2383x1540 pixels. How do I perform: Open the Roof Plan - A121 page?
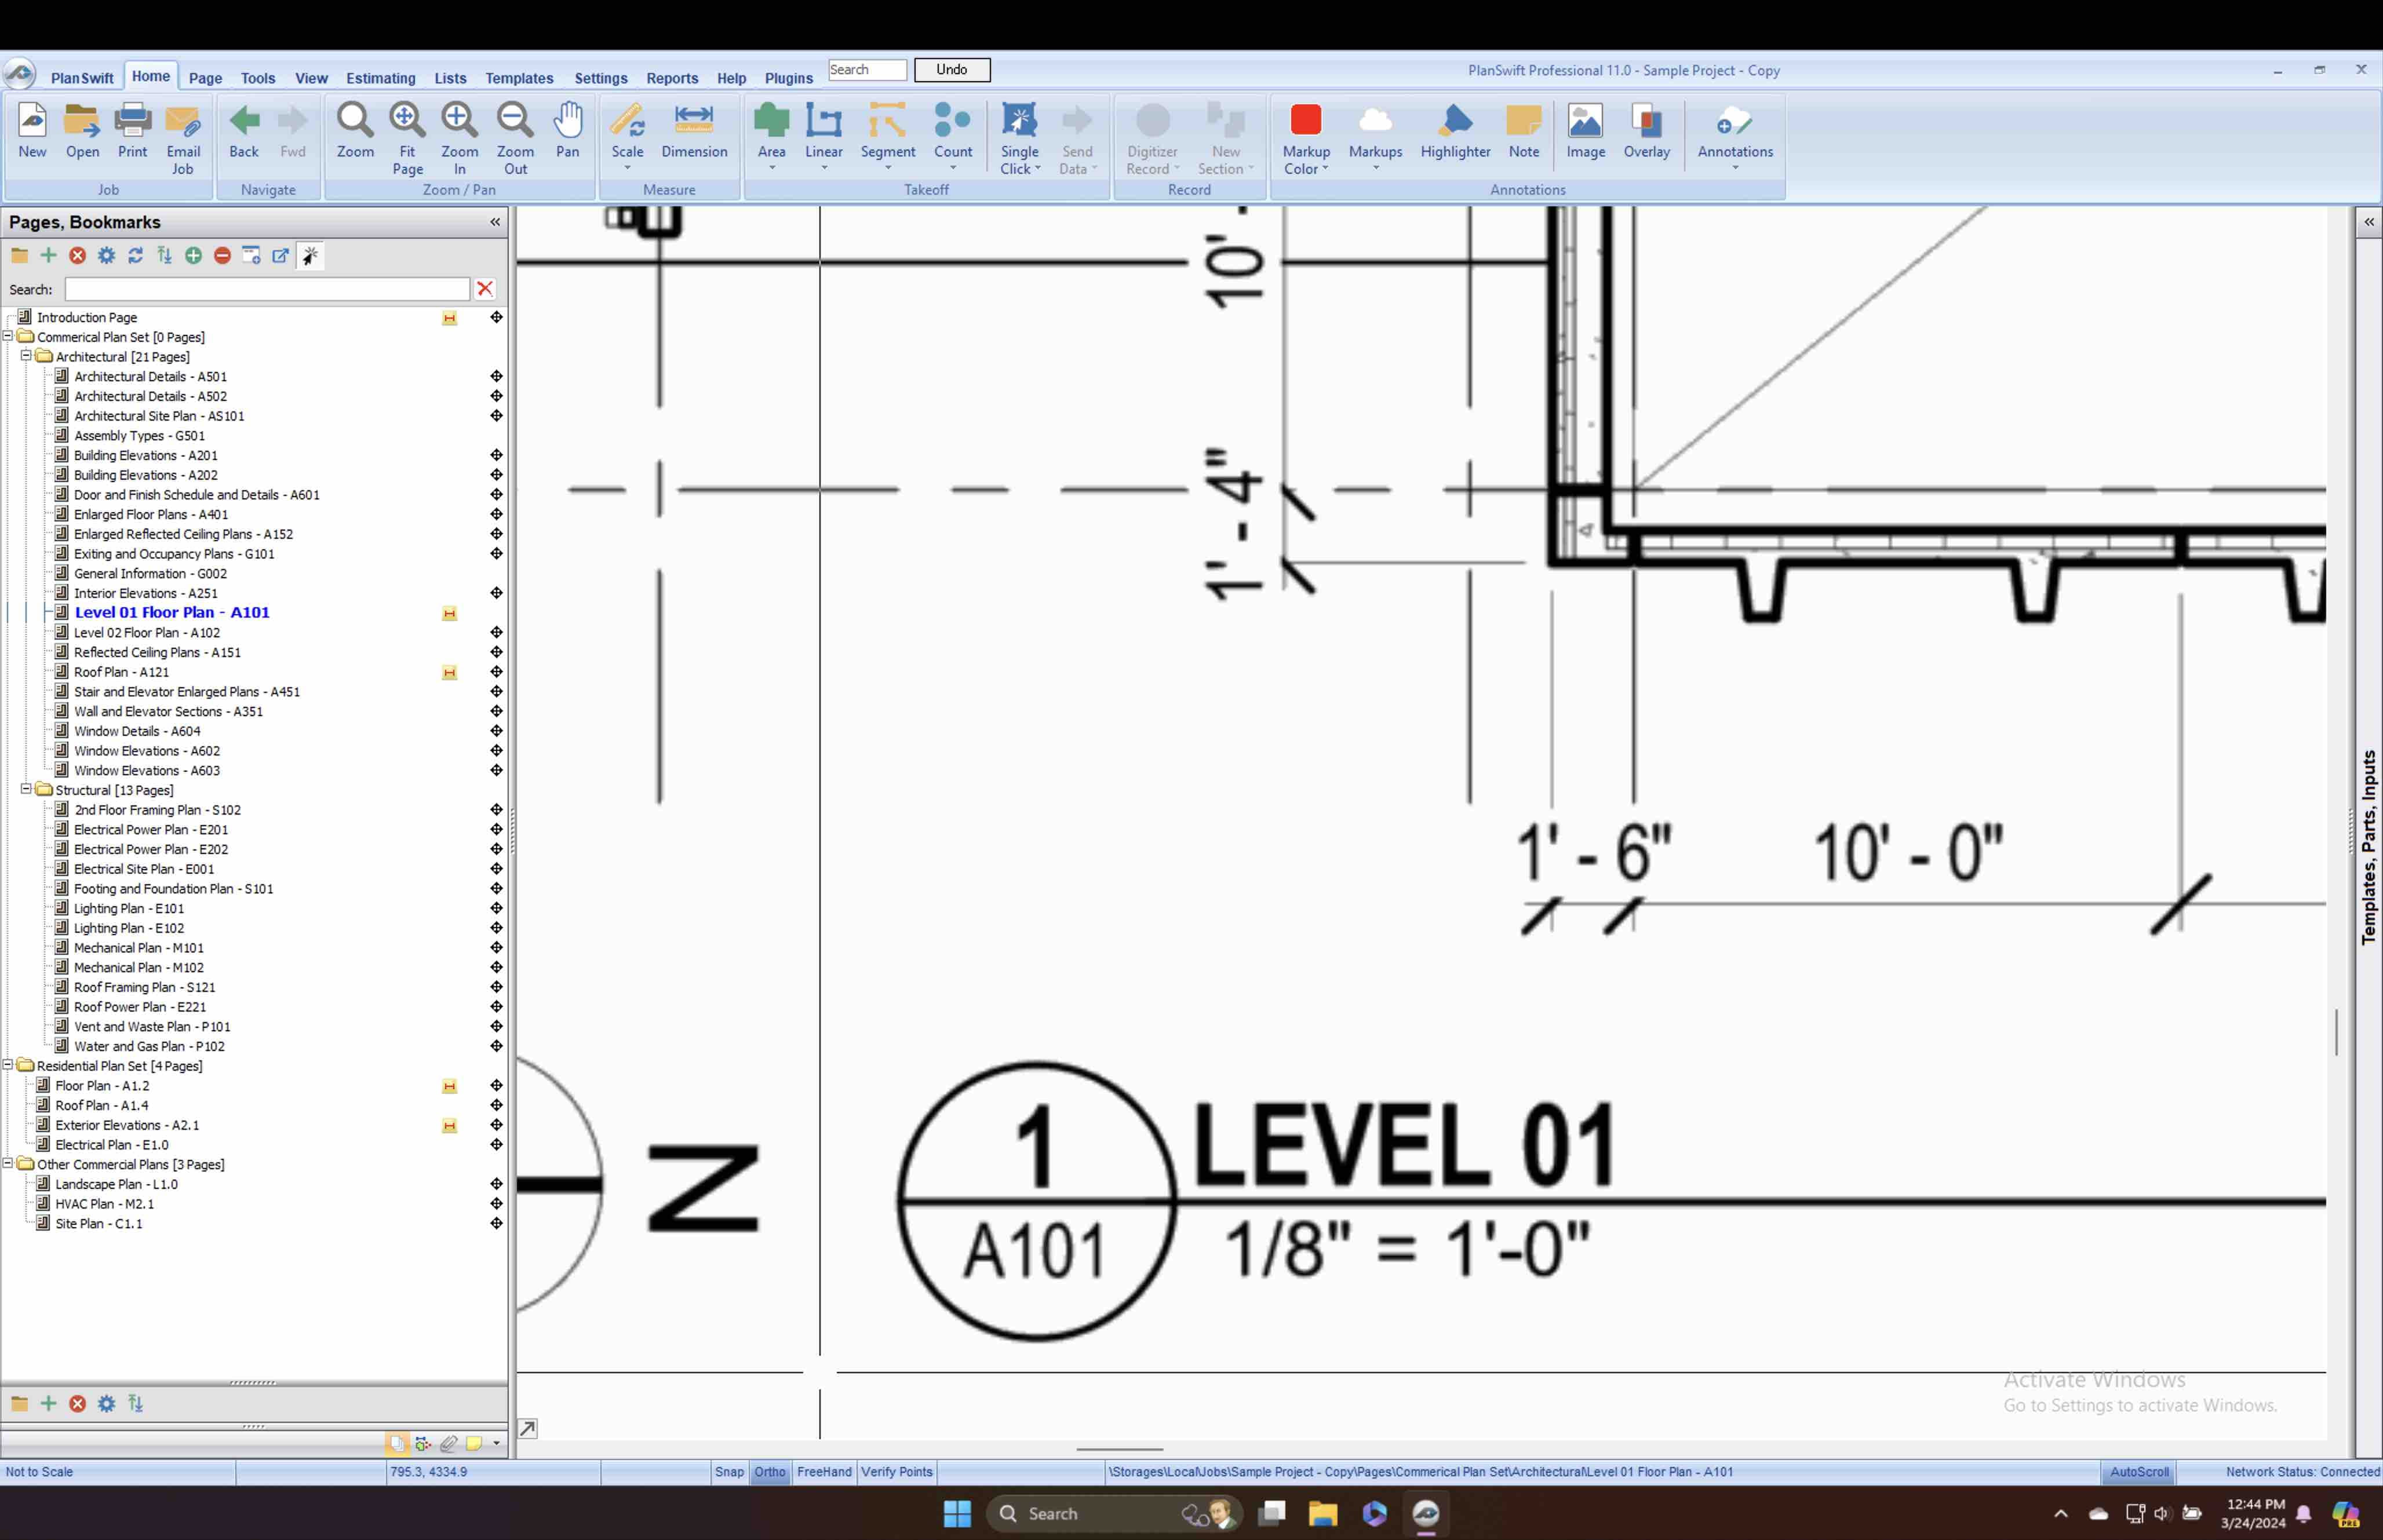(121, 672)
